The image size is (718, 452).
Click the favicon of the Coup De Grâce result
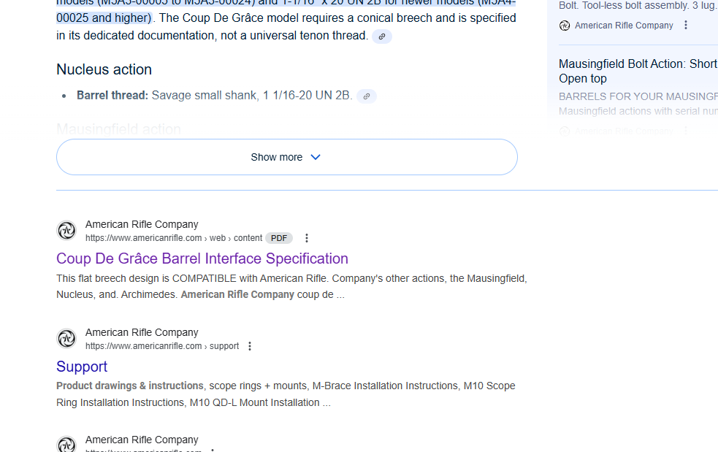coord(66,231)
